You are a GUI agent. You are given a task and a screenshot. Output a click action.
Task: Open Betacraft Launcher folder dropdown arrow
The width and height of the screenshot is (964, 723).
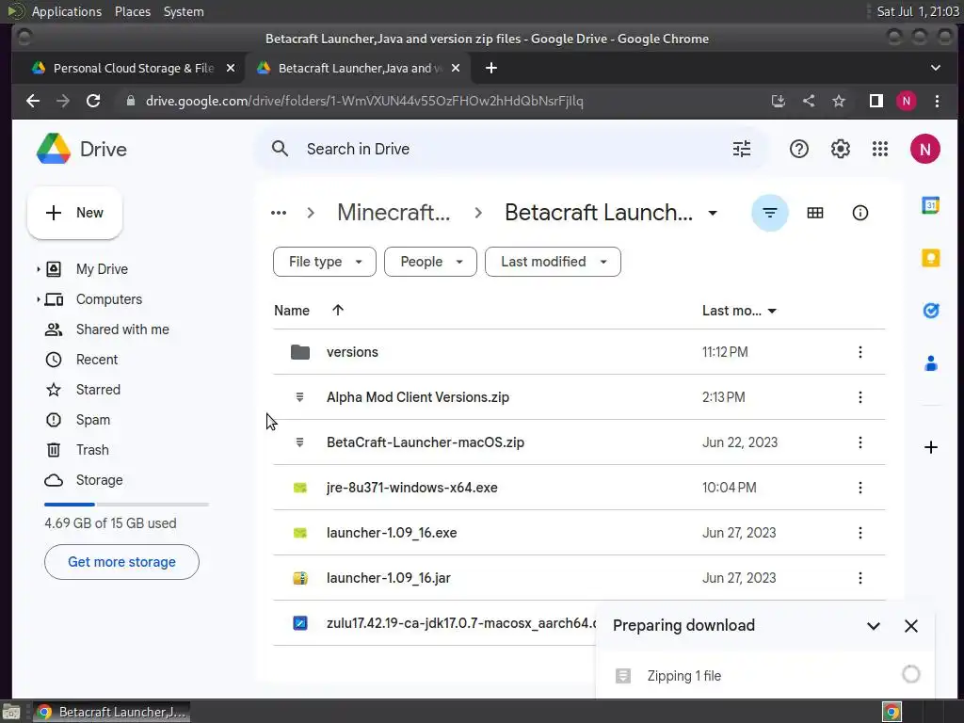(x=712, y=214)
